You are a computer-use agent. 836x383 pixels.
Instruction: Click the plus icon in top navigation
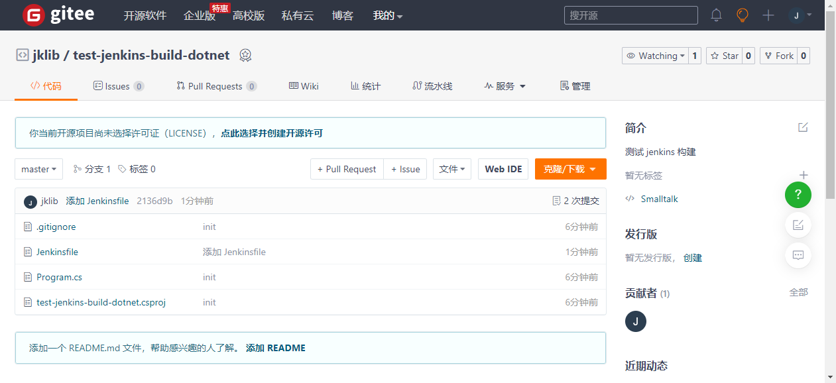click(768, 15)
